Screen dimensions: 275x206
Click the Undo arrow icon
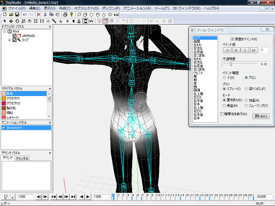tap(25, 14)
